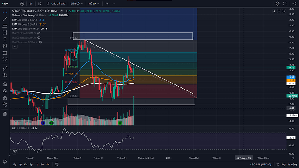Select the text annotation tool
299x168 pixels.
[x=5, y=39]
